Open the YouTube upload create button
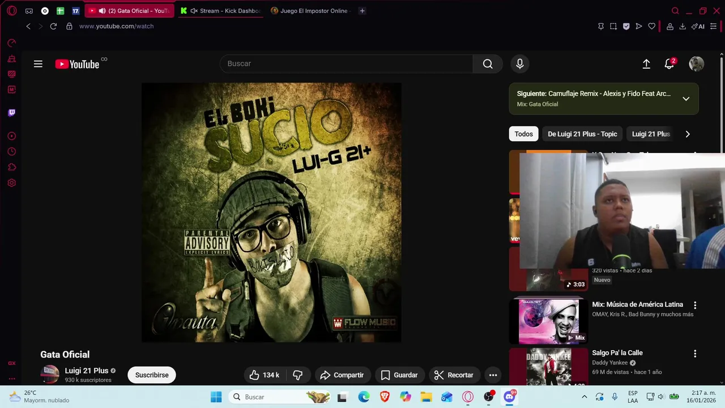The width and height of the screenshot is (725, 408). pos(646,64)
